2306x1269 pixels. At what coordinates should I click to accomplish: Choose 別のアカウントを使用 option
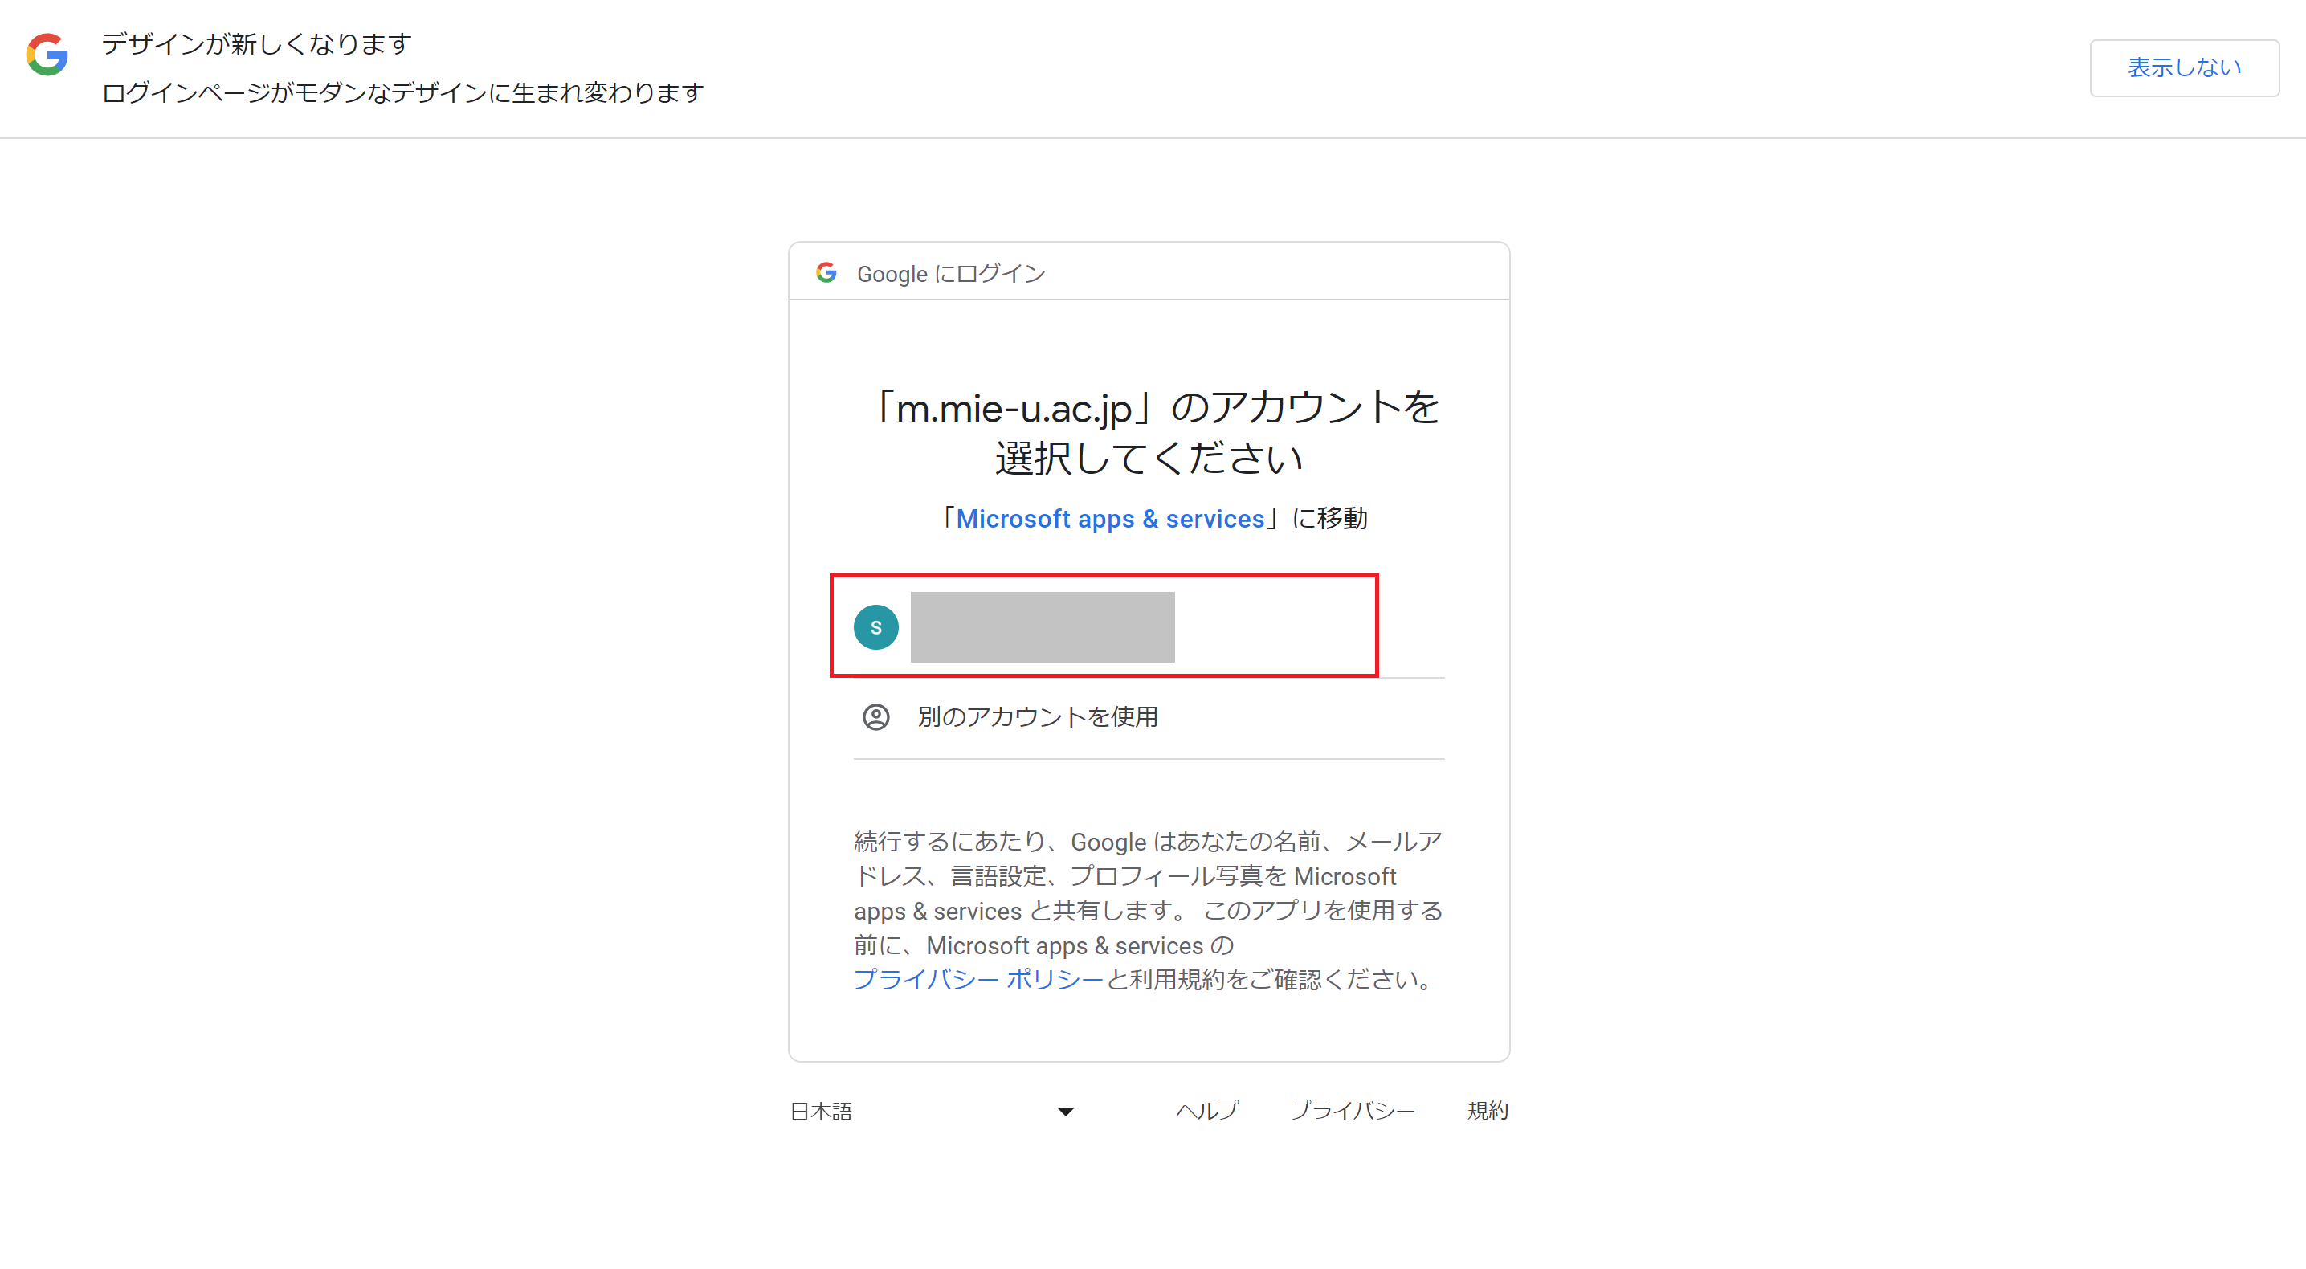pos(1149,718)
